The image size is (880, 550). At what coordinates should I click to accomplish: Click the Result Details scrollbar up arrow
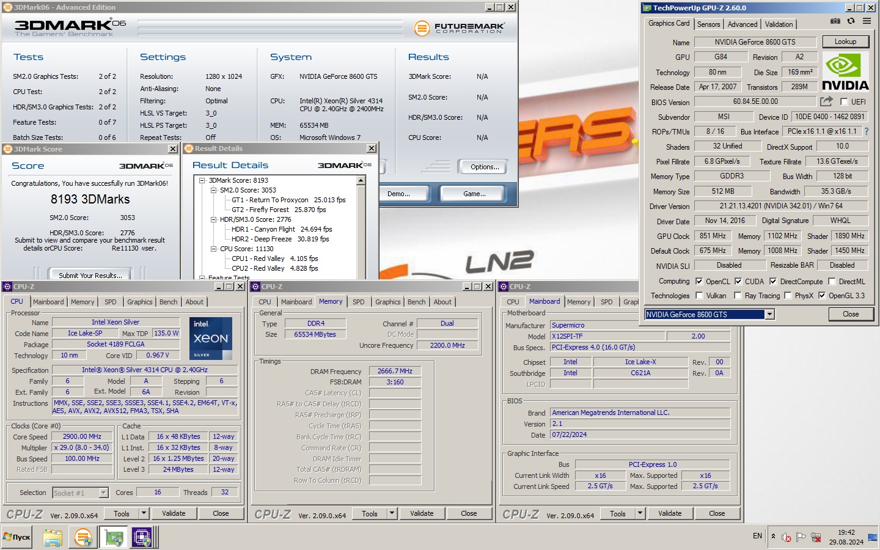[x=361, y=180]
